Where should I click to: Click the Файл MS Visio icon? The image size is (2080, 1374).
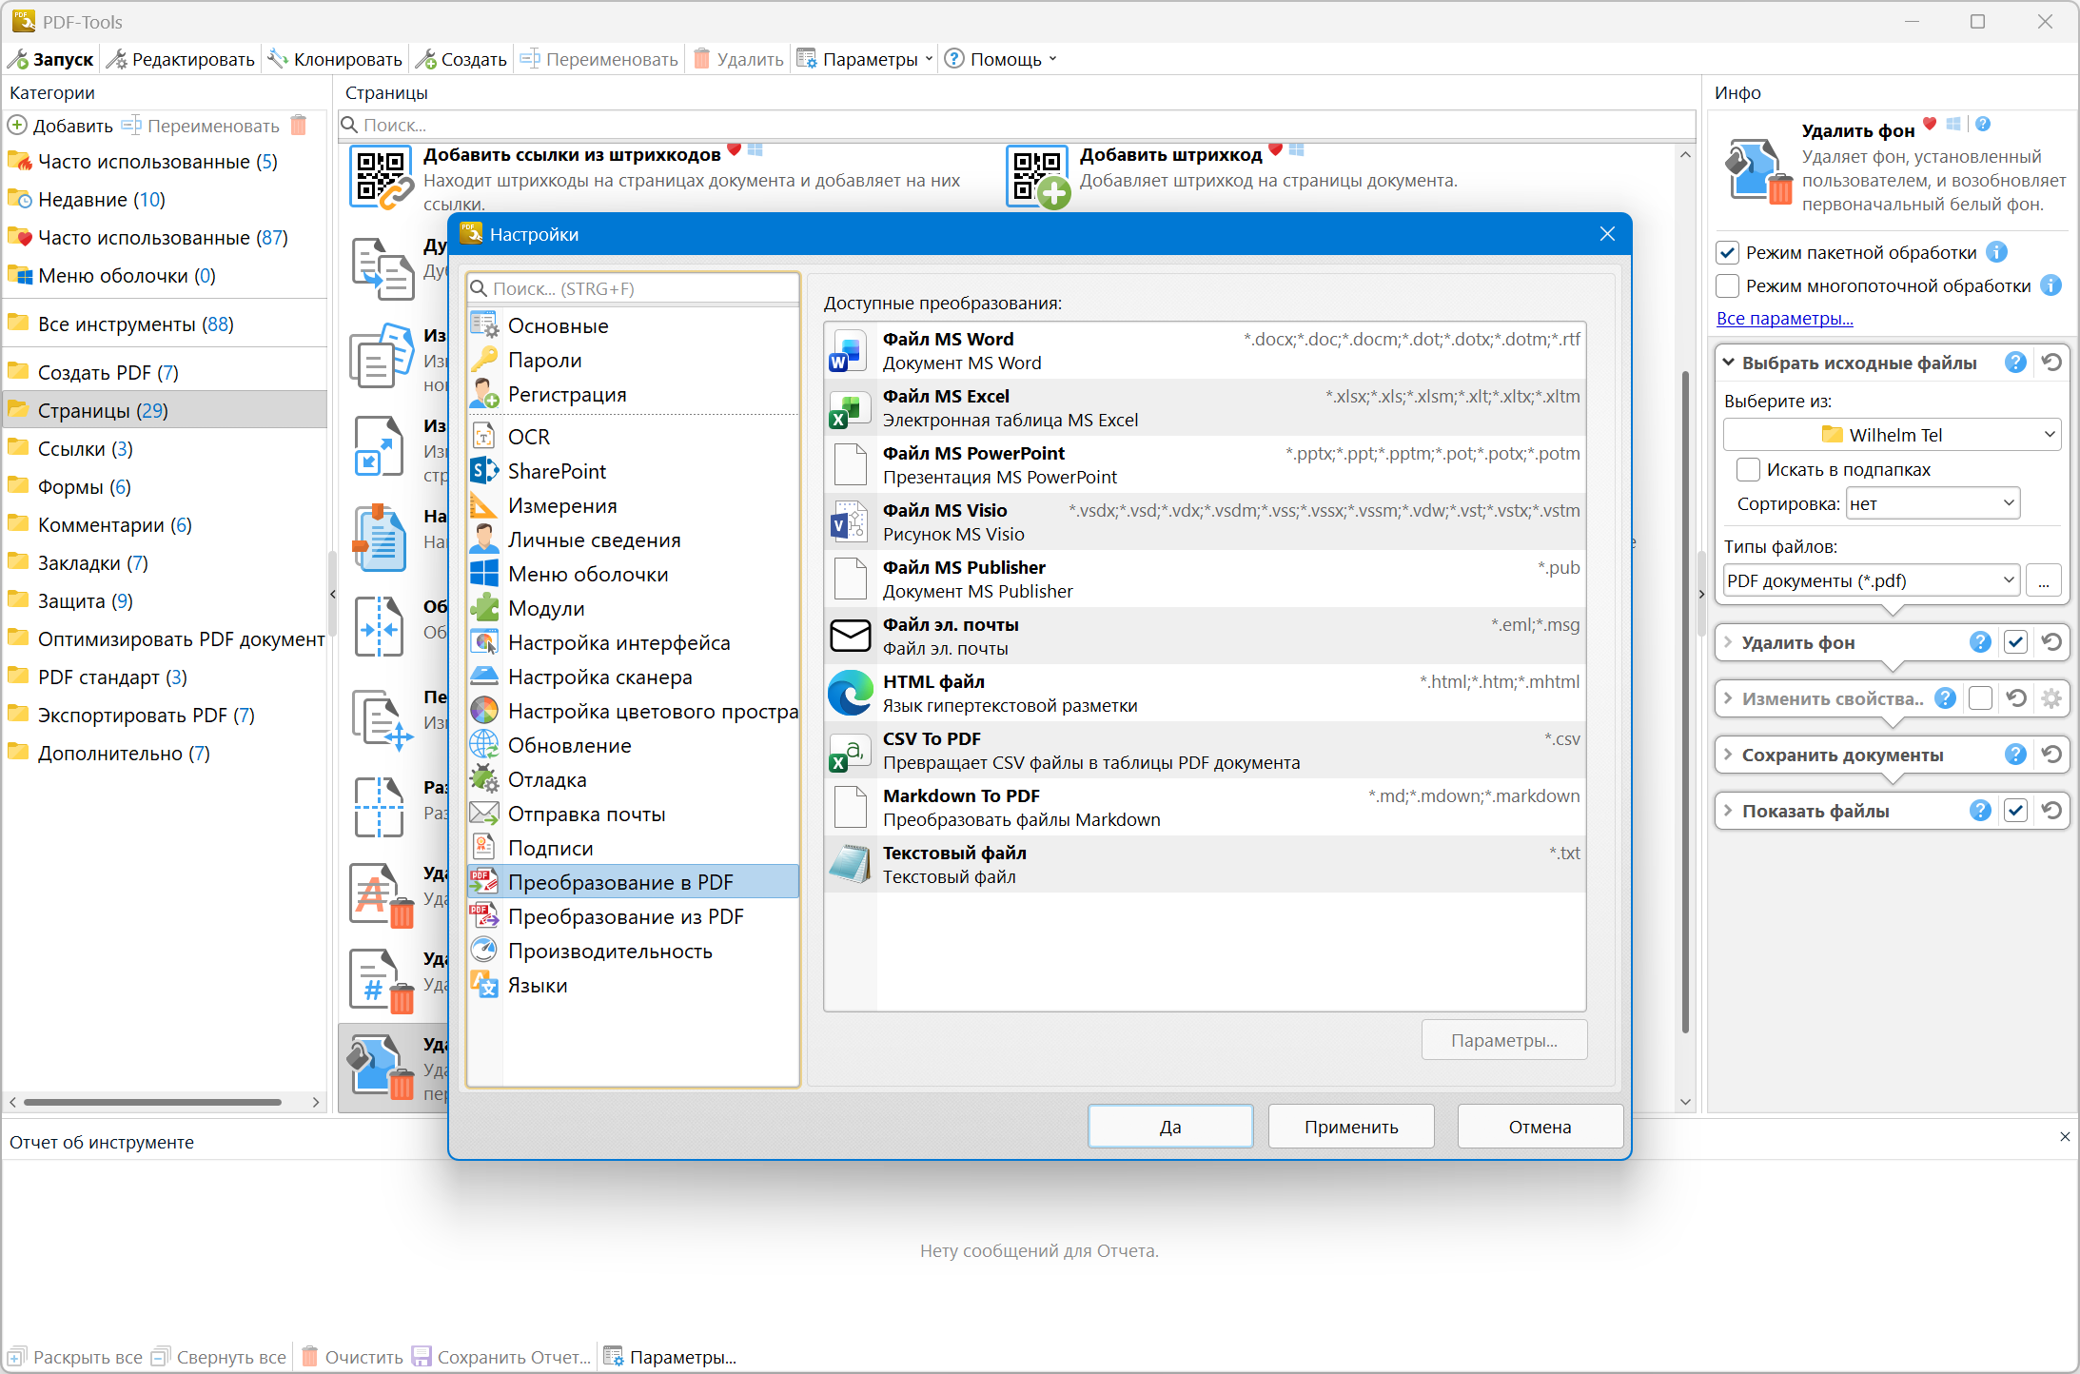pos(849,521)
